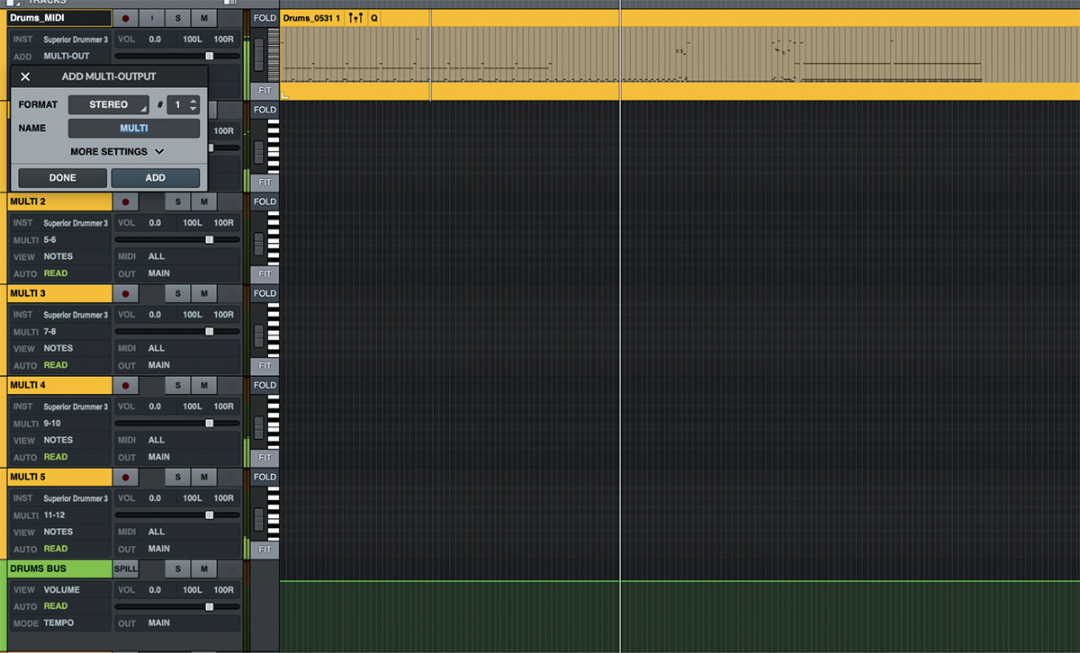The image size is (1080, 653).
Task: Solo the DRUMS BUS track
Action: pos(178,568)
